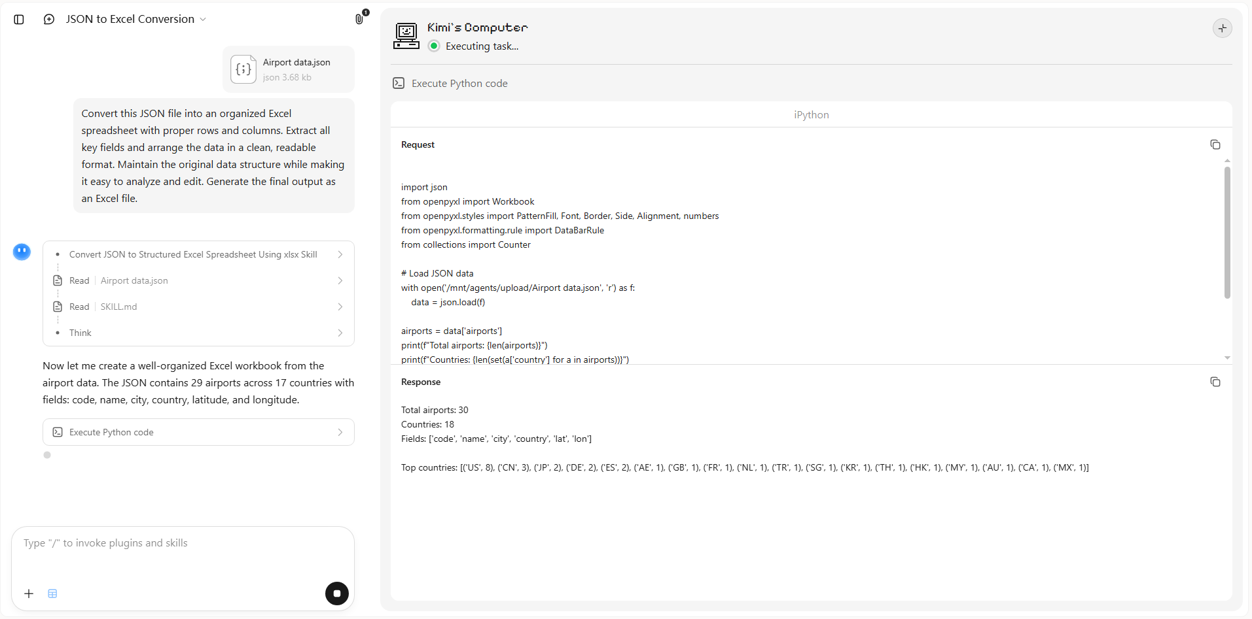Screen dimensions: 1252x619
Task: Click the Kimi's Computer monitor icon
Action: [x=406, y=36]
